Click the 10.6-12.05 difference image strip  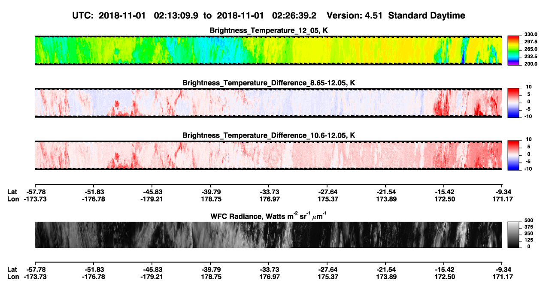coord(268,155)
